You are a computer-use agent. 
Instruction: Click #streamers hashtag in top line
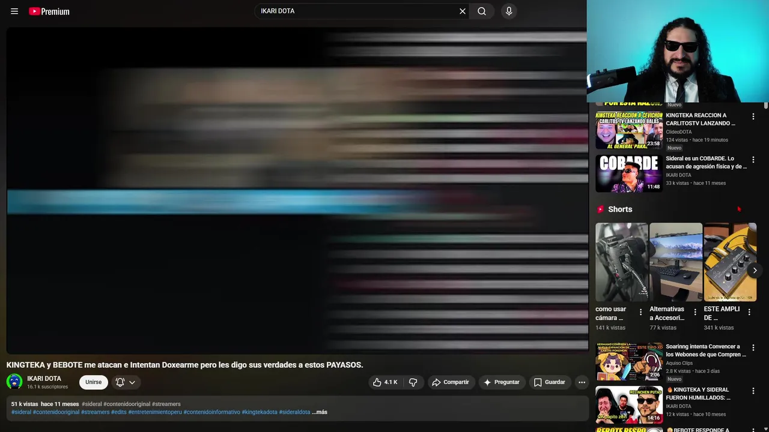click(x=166, y=404)
